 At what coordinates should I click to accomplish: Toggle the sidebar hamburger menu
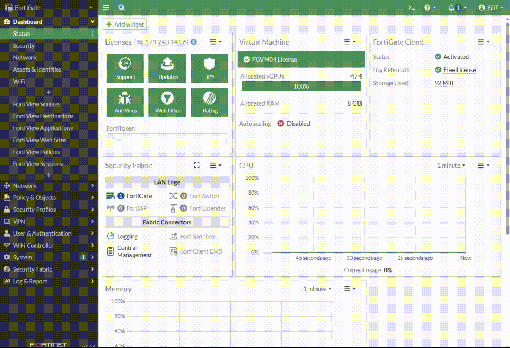click(107, 8)
